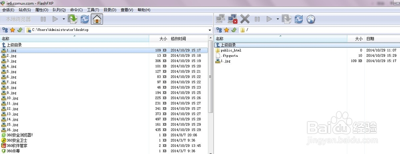400x154 pixels.
Task: Click the 本地浏览器 label in toolbar
Action: pyautogui.click(x=18, y=19)
